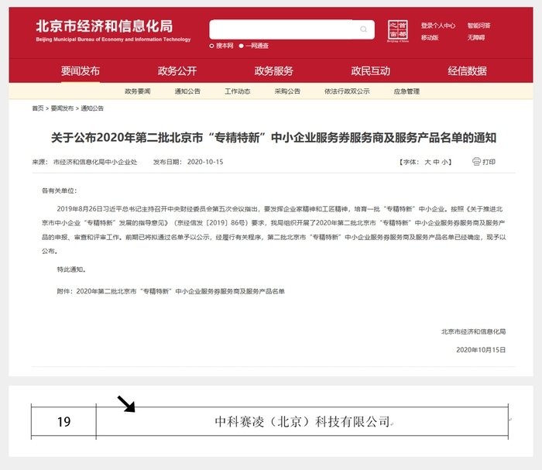Viewport: 542px width, 470px height.
Task: Click 通知公告 in the breadcrumb
Action: pyautogui.click(x=92, y=108)
